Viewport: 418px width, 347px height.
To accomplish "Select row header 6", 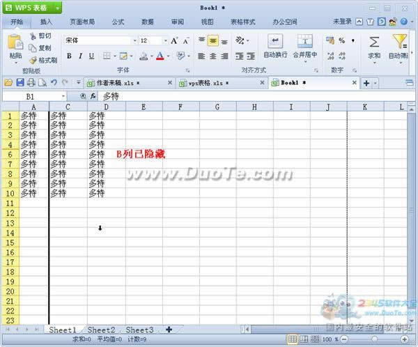I will click(10, 155).
